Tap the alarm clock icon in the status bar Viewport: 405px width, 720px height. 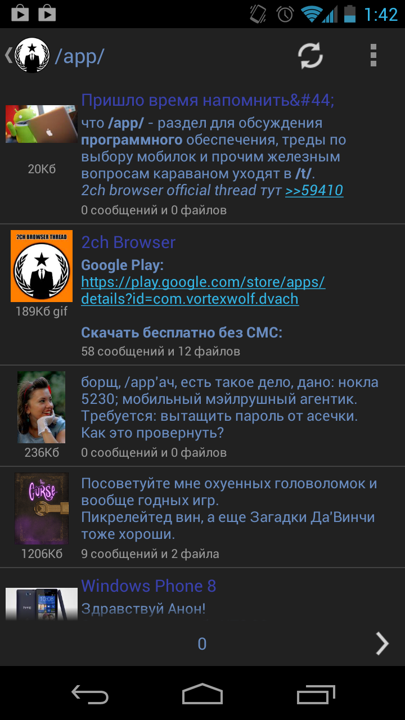285,13
